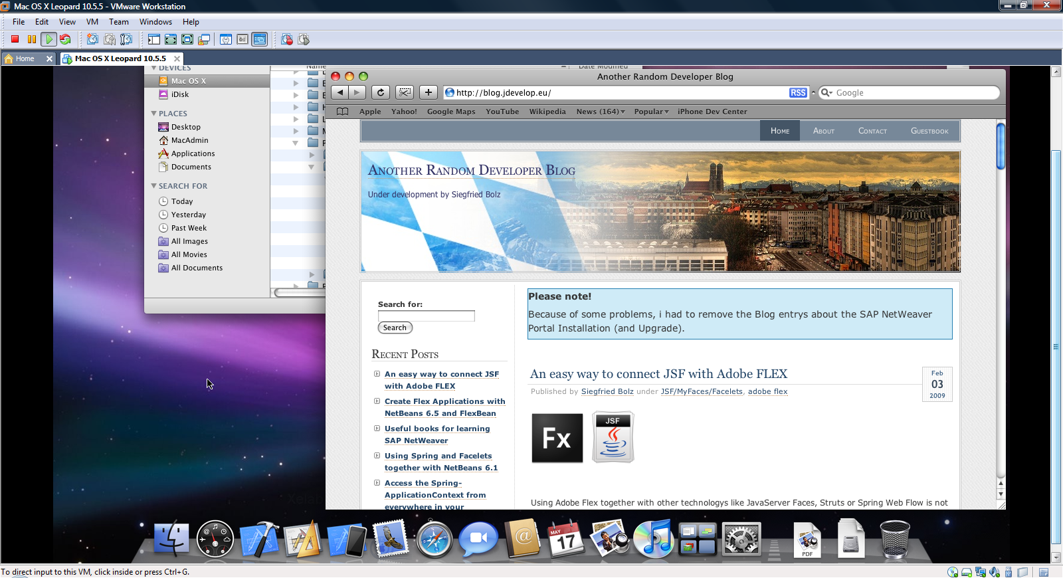Show all bookmarks with the book icon

pyautogui.click(x=343, y=112)
